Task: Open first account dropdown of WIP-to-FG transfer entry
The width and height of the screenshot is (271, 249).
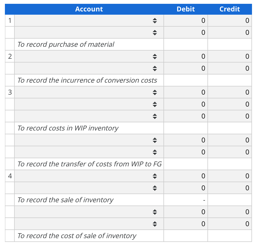Action: [89, 140]
